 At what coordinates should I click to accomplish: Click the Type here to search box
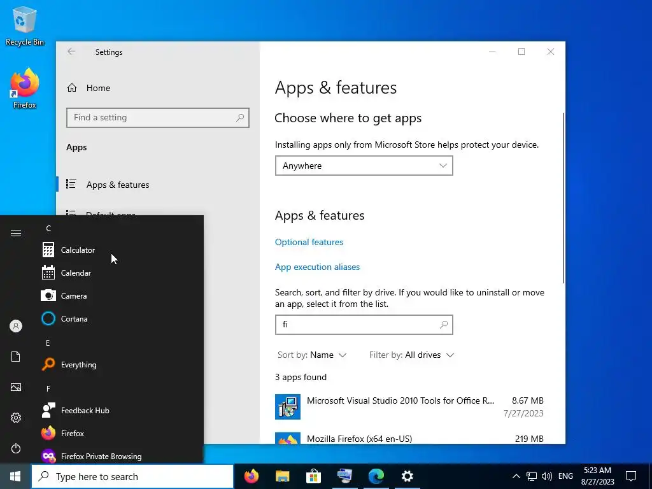point(132,476)
